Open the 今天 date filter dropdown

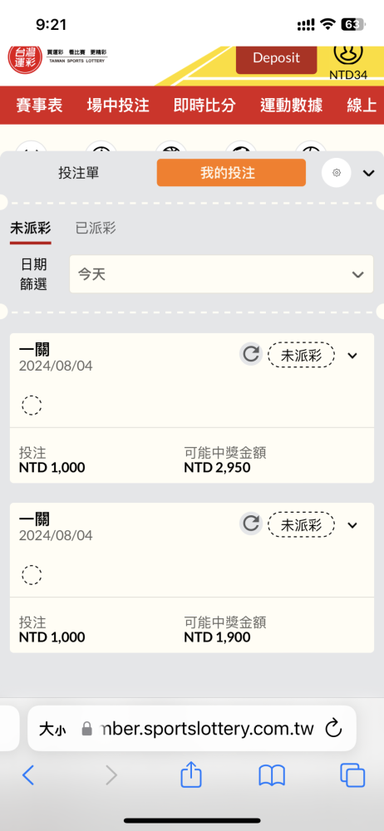[x=221, y=274]
